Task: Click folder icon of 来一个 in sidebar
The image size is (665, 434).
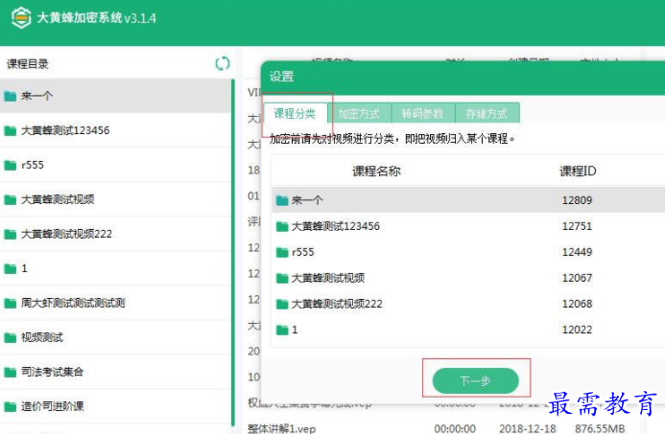Action: click(x=10, y=96)
